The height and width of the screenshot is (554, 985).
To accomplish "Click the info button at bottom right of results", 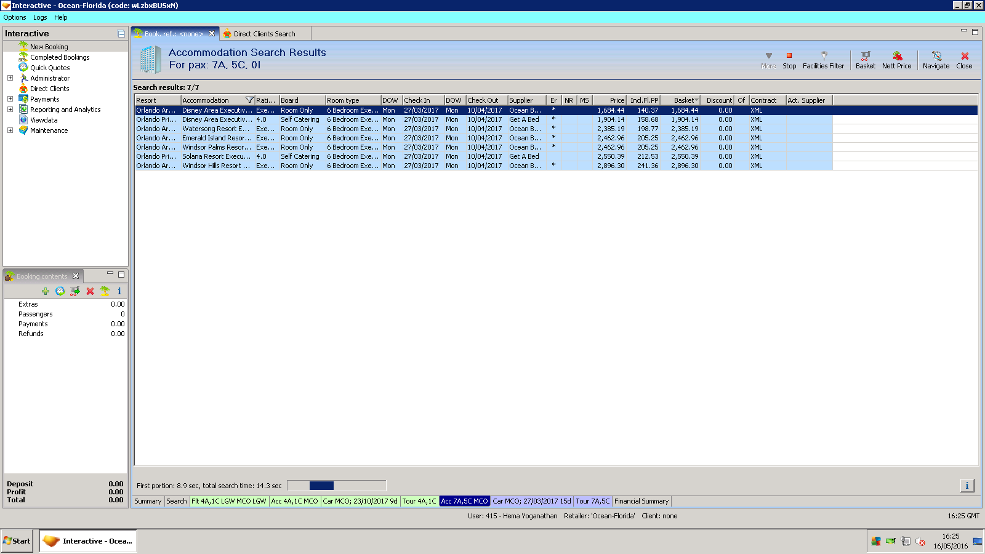I will [x=967, y=486].
